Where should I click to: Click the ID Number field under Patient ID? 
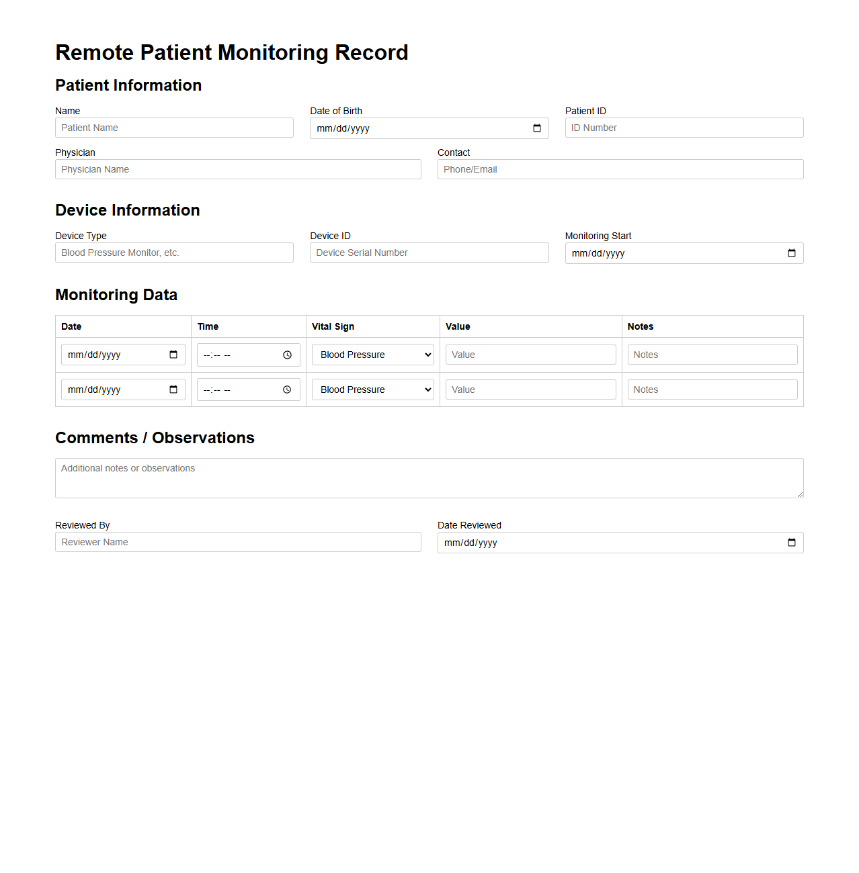point(683,128)
